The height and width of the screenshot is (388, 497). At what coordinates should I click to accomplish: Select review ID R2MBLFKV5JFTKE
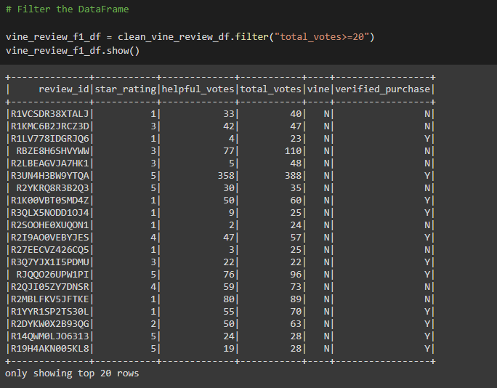[49, 299]
